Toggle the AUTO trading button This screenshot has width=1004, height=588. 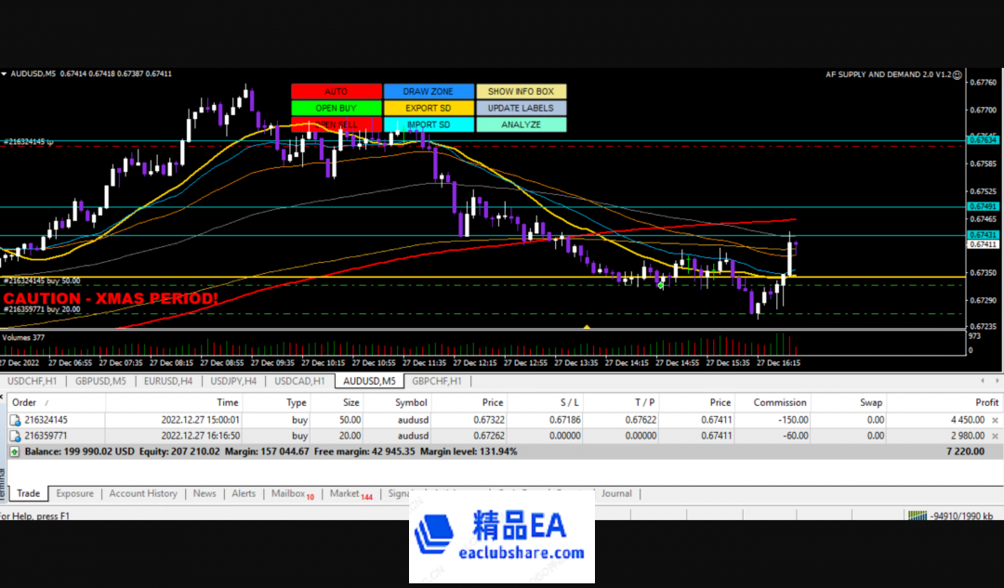tap(337, 92)
